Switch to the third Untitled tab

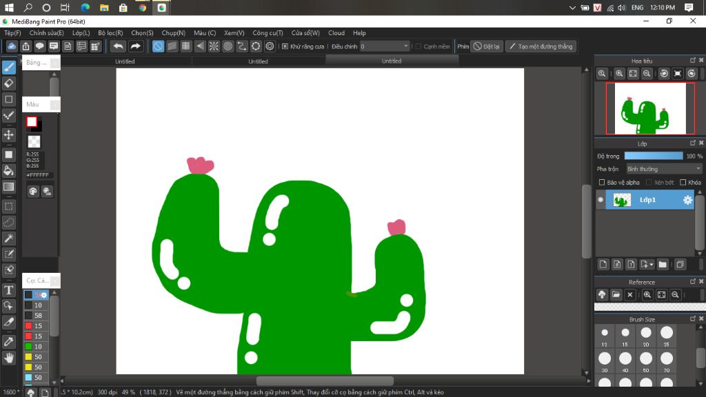tap(392, 61)
